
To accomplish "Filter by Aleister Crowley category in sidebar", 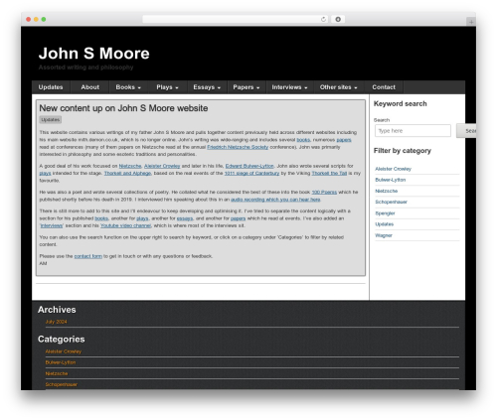I will [x=393, y=169].
